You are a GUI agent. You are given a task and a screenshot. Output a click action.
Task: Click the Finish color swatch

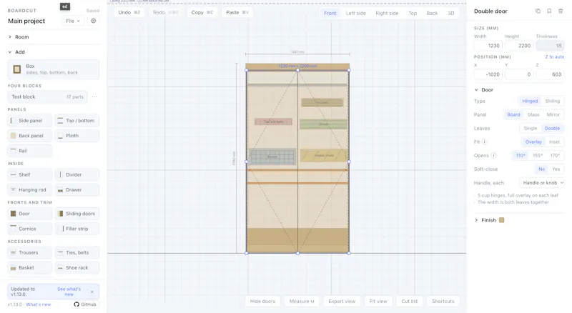[502, 220]
